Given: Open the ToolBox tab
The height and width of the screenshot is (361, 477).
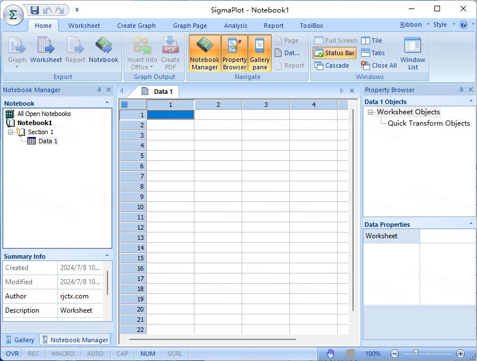Looking at the screenshot, I should pos(311,26).
